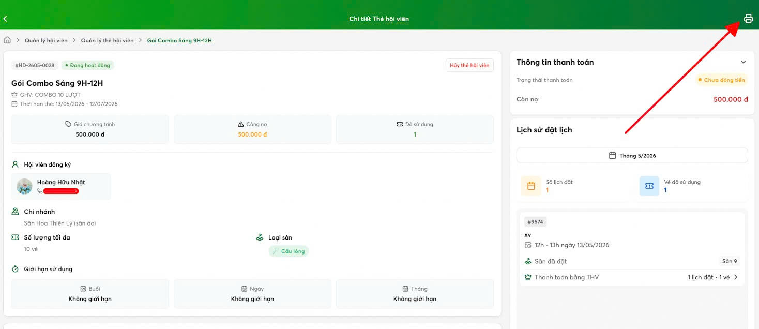Click the Cầu lông court type tag
This screenshot has height=329, width=759.
click(289, 251)
